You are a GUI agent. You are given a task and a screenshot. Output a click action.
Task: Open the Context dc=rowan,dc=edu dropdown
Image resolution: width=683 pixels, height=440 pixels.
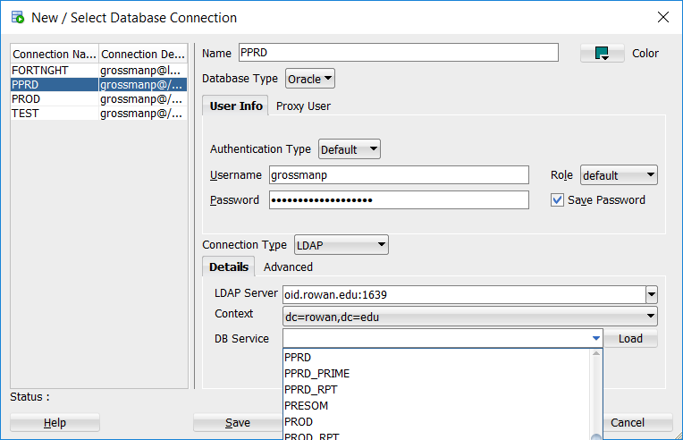pos(470,317)
